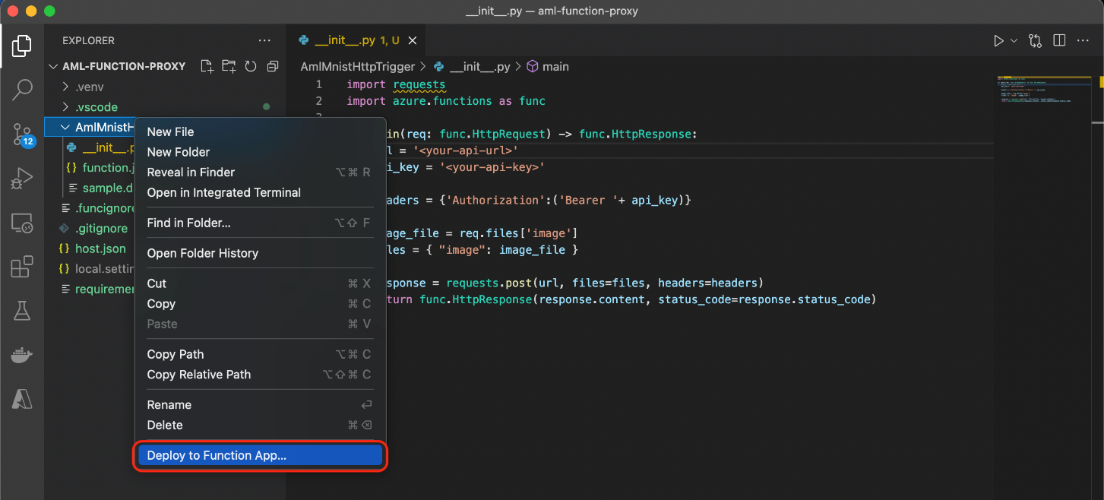The width and height of the screenshot is (1104, 500).
Task: Choose Open in Integrated Terminal
Action: (260, 192)
